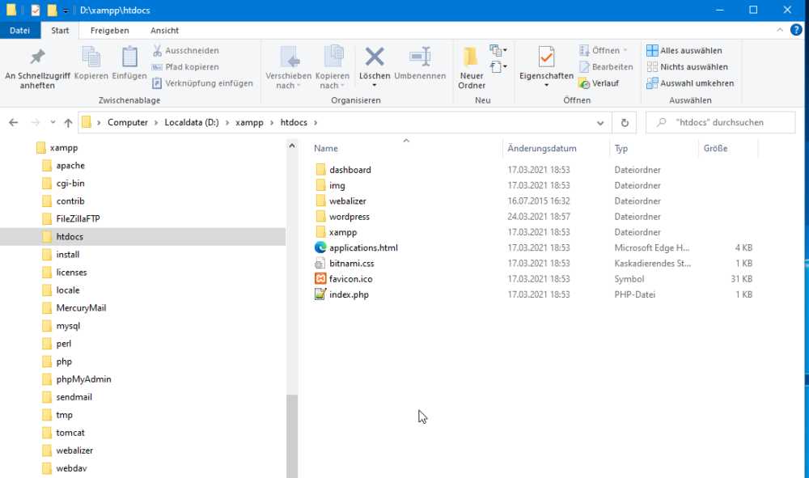Click the Löschen red X icon
This screenshot has width=809, height=478.
[x=375, y=57]
